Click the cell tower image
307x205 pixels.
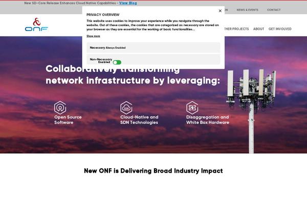[x=252, y=111]
